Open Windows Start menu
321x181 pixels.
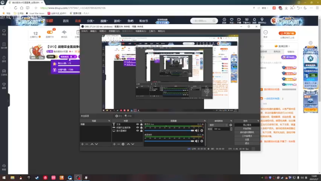[x=4, y=178]
